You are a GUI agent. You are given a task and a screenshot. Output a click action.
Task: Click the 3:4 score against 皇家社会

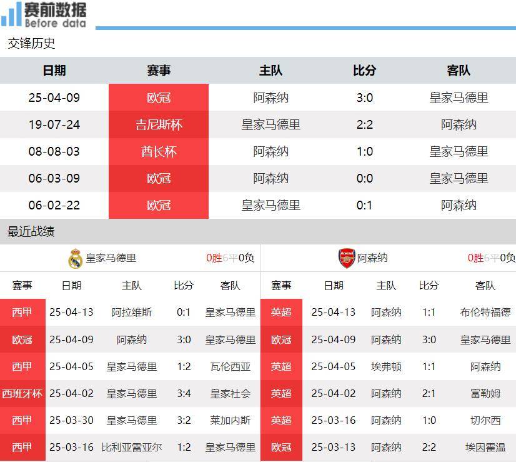(184, 393)
